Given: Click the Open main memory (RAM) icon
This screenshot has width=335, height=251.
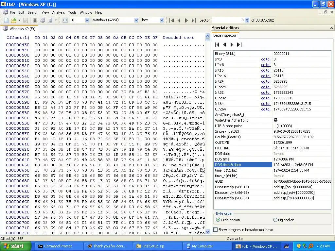Looking at the screenshot, I should [x=35, y=20].
